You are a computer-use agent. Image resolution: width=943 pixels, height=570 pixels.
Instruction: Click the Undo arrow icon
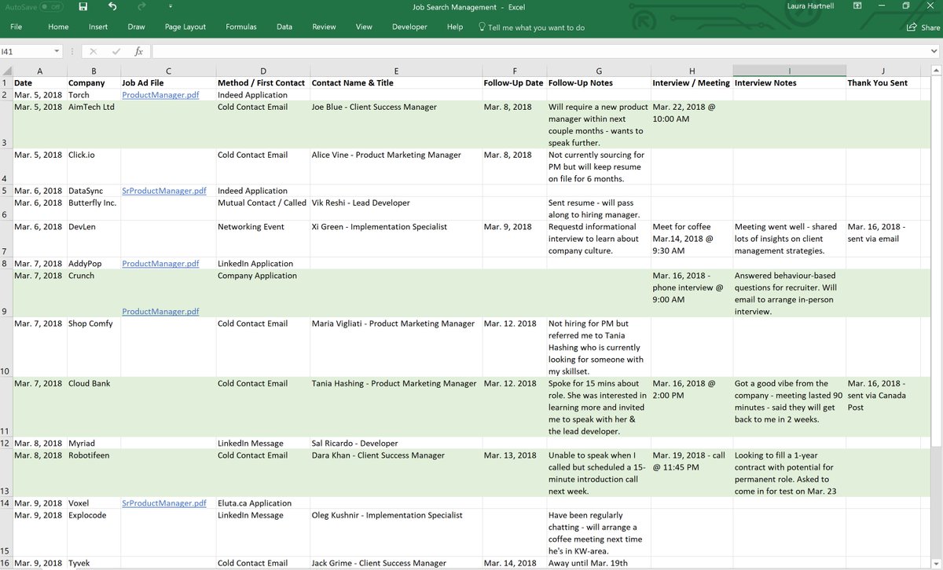[112, 7]
